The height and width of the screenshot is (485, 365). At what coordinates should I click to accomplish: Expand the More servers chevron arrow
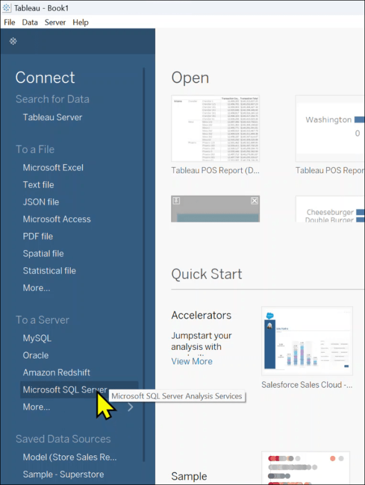click(131, 407)
